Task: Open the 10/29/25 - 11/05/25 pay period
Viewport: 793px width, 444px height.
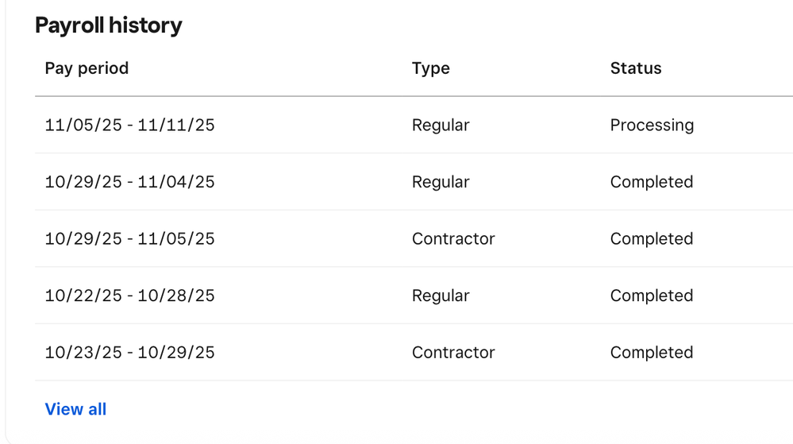Action: click(129, 239)
